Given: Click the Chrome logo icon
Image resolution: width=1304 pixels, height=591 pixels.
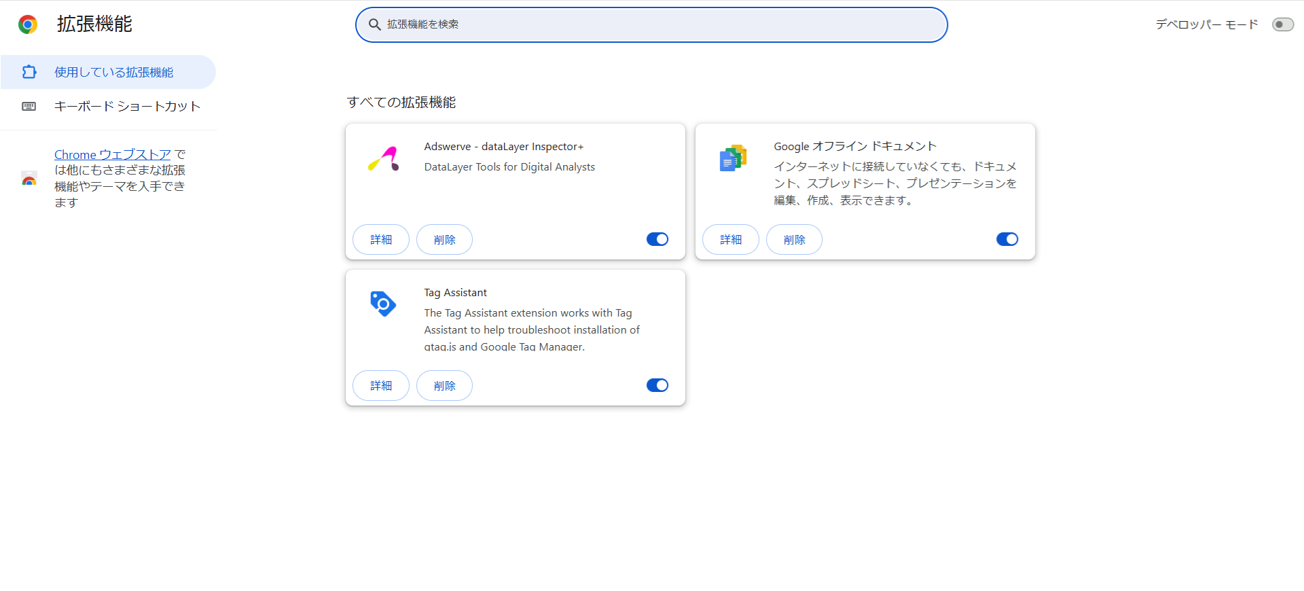Looking at the screenshot, I should click(x=28, y=24).
